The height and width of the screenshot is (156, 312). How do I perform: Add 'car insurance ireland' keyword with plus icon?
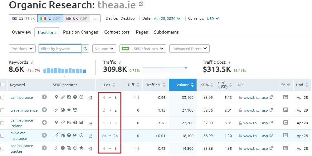point(44,123)
